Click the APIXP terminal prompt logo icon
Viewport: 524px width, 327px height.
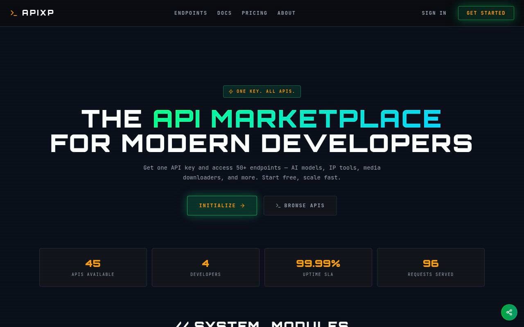[x=14, y=13]
